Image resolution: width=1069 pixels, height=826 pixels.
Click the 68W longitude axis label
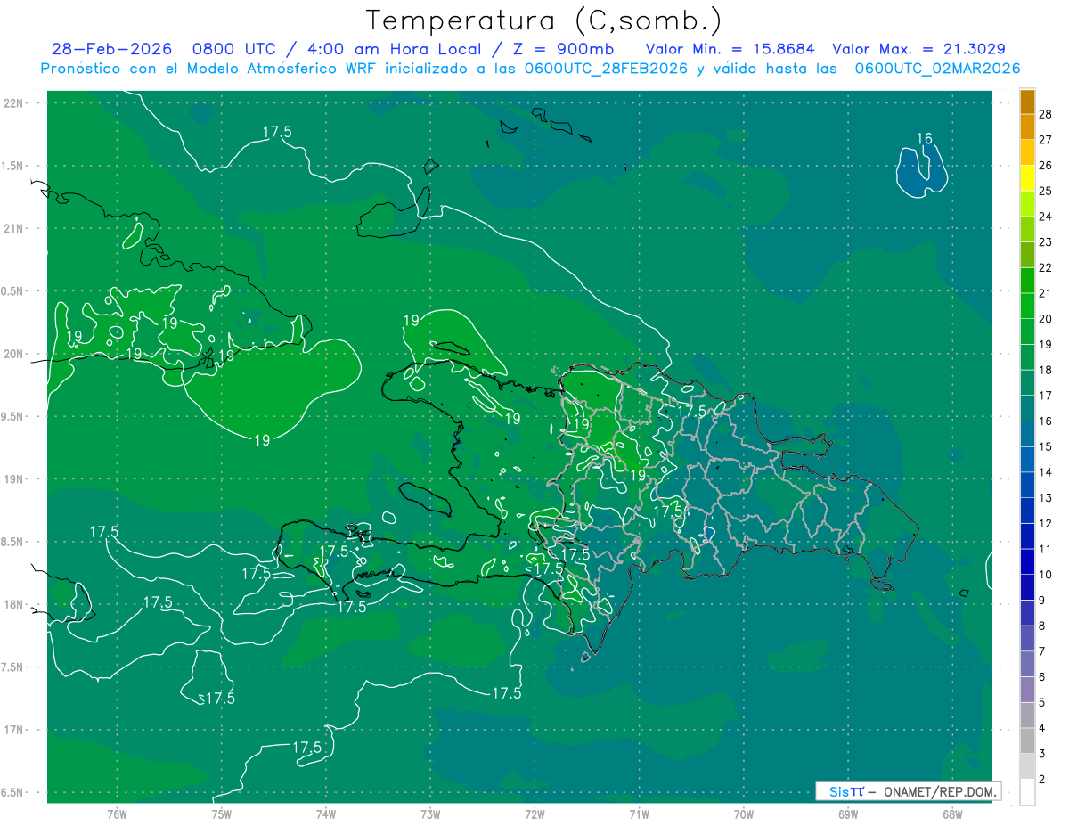[951, 814]
